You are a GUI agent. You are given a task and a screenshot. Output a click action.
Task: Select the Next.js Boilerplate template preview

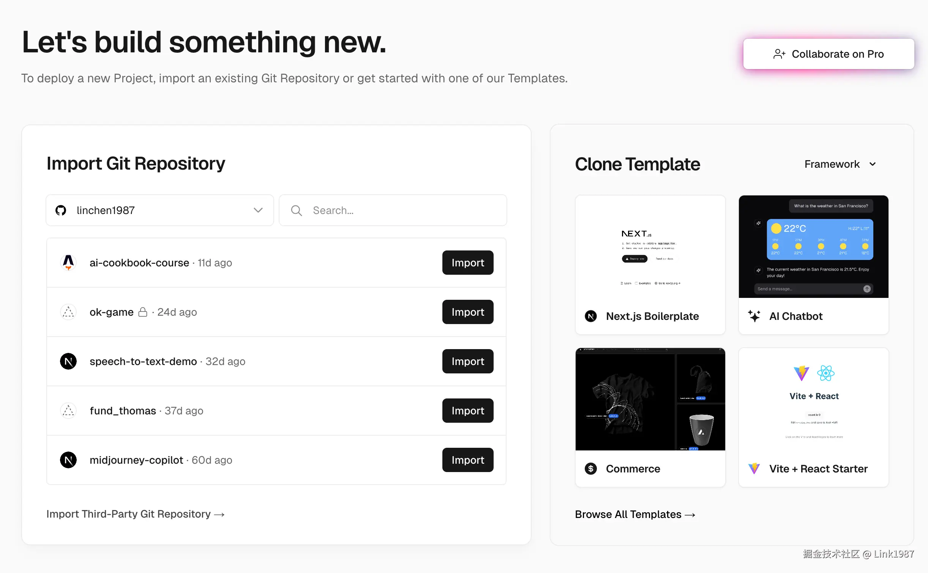point(650,247)
